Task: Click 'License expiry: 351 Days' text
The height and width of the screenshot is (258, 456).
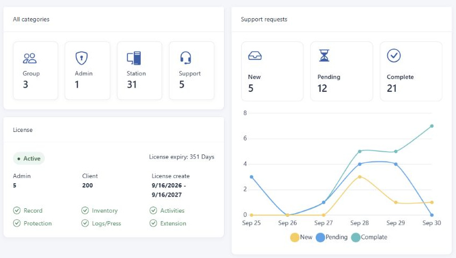Action: pos(181,157)
